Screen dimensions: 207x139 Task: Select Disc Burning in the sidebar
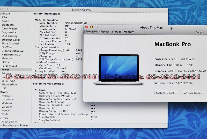(x=10, y=36)
